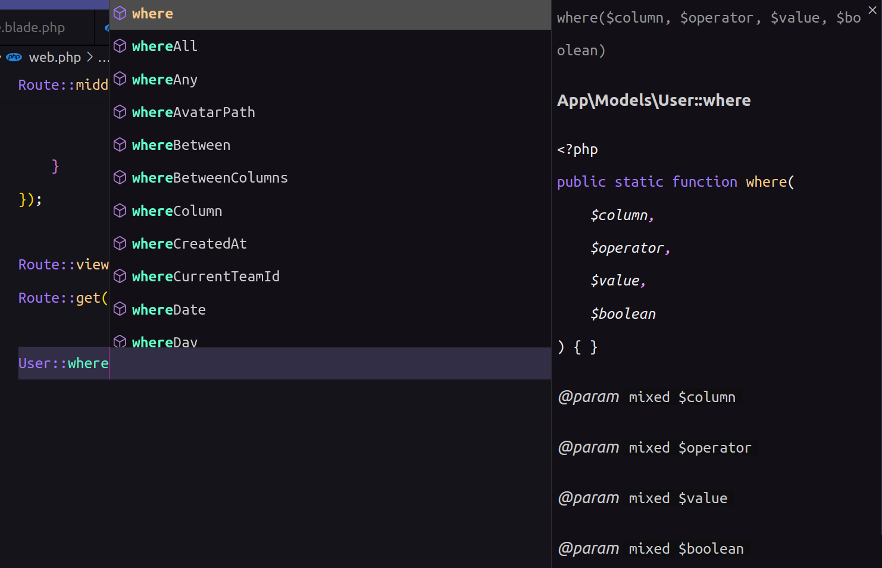882x568 pixels.
Task: Click the Route::get code line
Action: (x=63, y=298)
